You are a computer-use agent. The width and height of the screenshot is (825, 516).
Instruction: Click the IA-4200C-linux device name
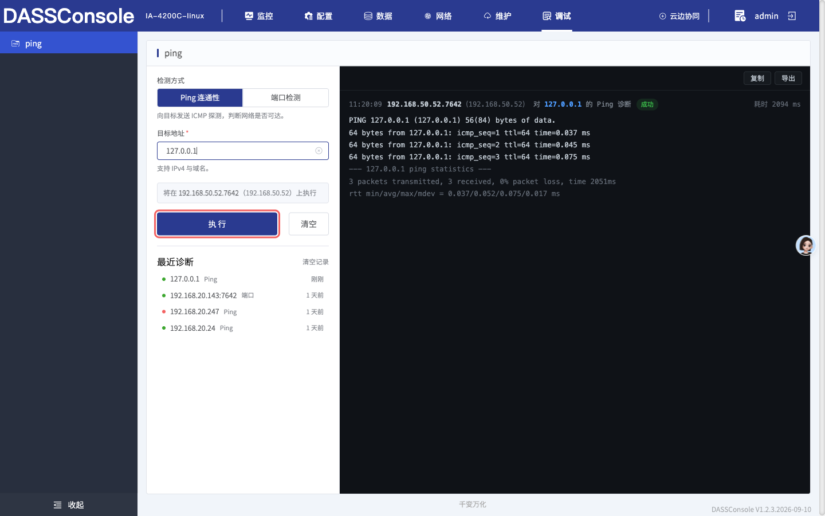[175, 16]
